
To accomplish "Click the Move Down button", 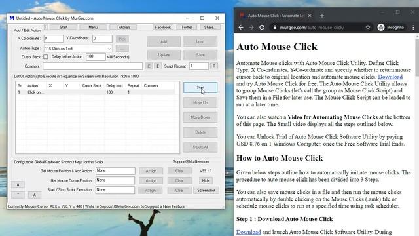I will click(x=200, y=117).
